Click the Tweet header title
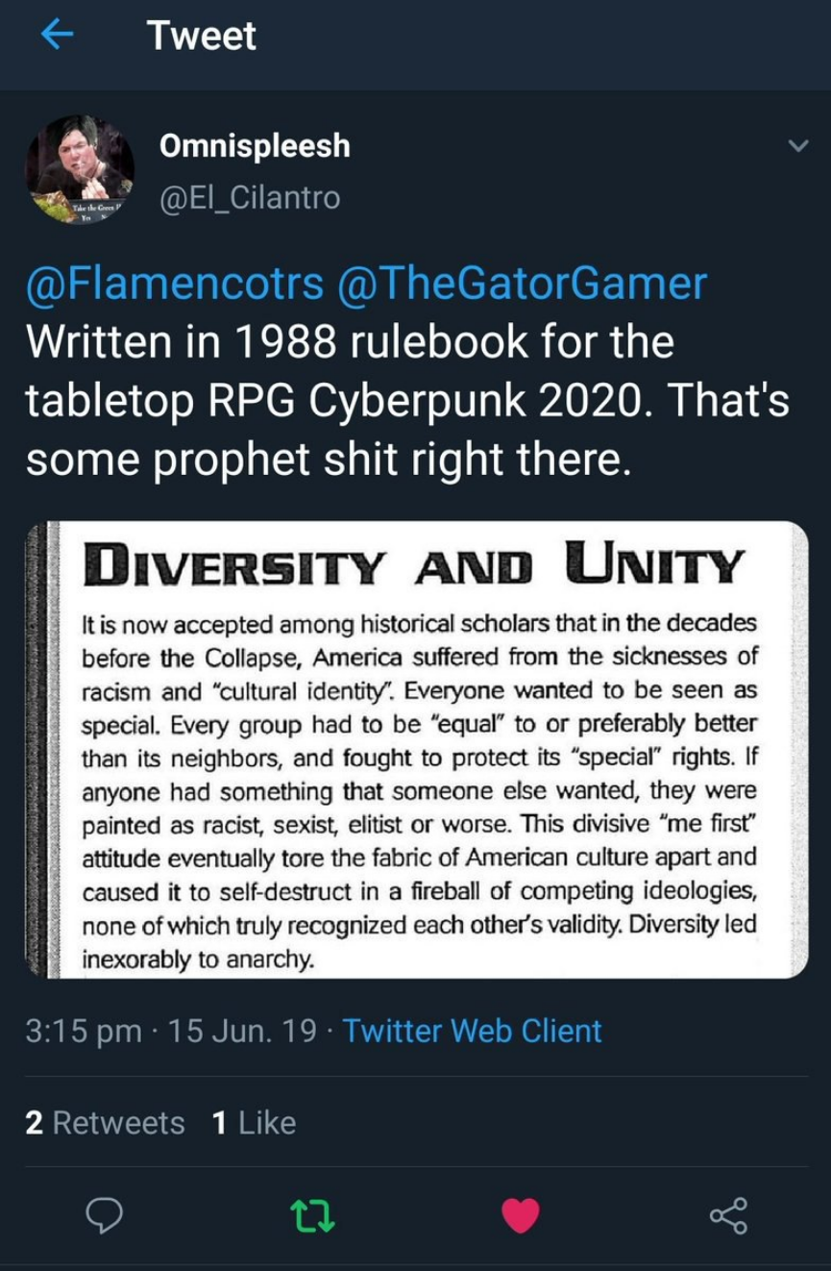The image size is (831, 1271). point(202,36)
